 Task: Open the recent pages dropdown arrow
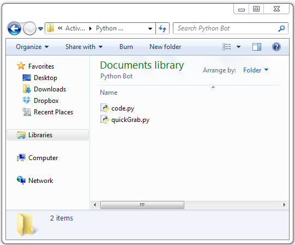40,29
